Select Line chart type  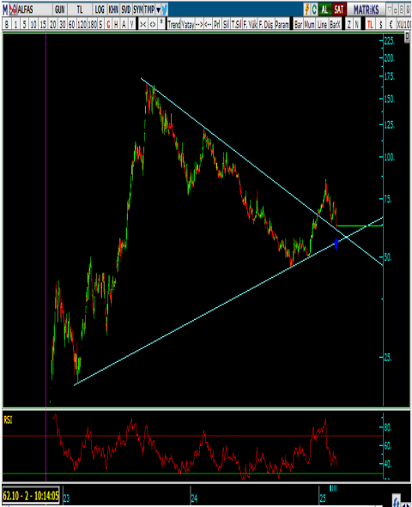pos(322,24)
